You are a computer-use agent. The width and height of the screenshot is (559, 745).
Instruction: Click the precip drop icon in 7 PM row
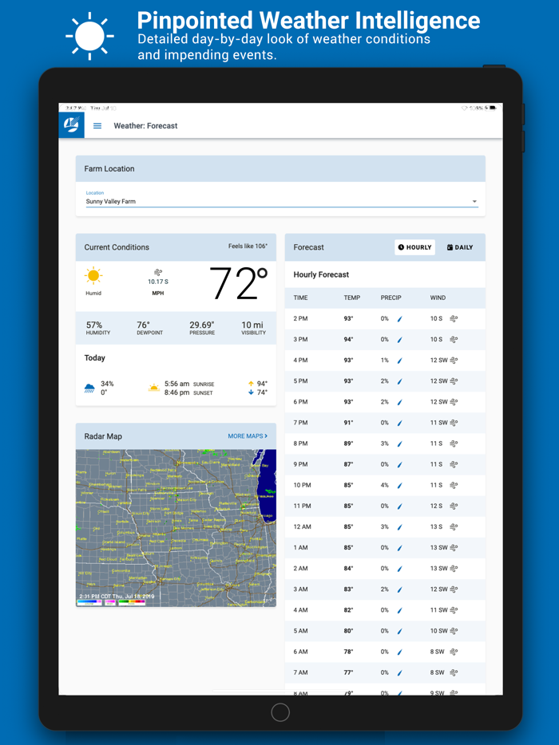pos(399,423)
